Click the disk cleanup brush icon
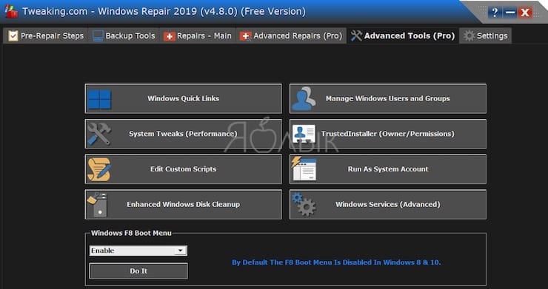Screen dimensions: 548x289 pos(98,205)
